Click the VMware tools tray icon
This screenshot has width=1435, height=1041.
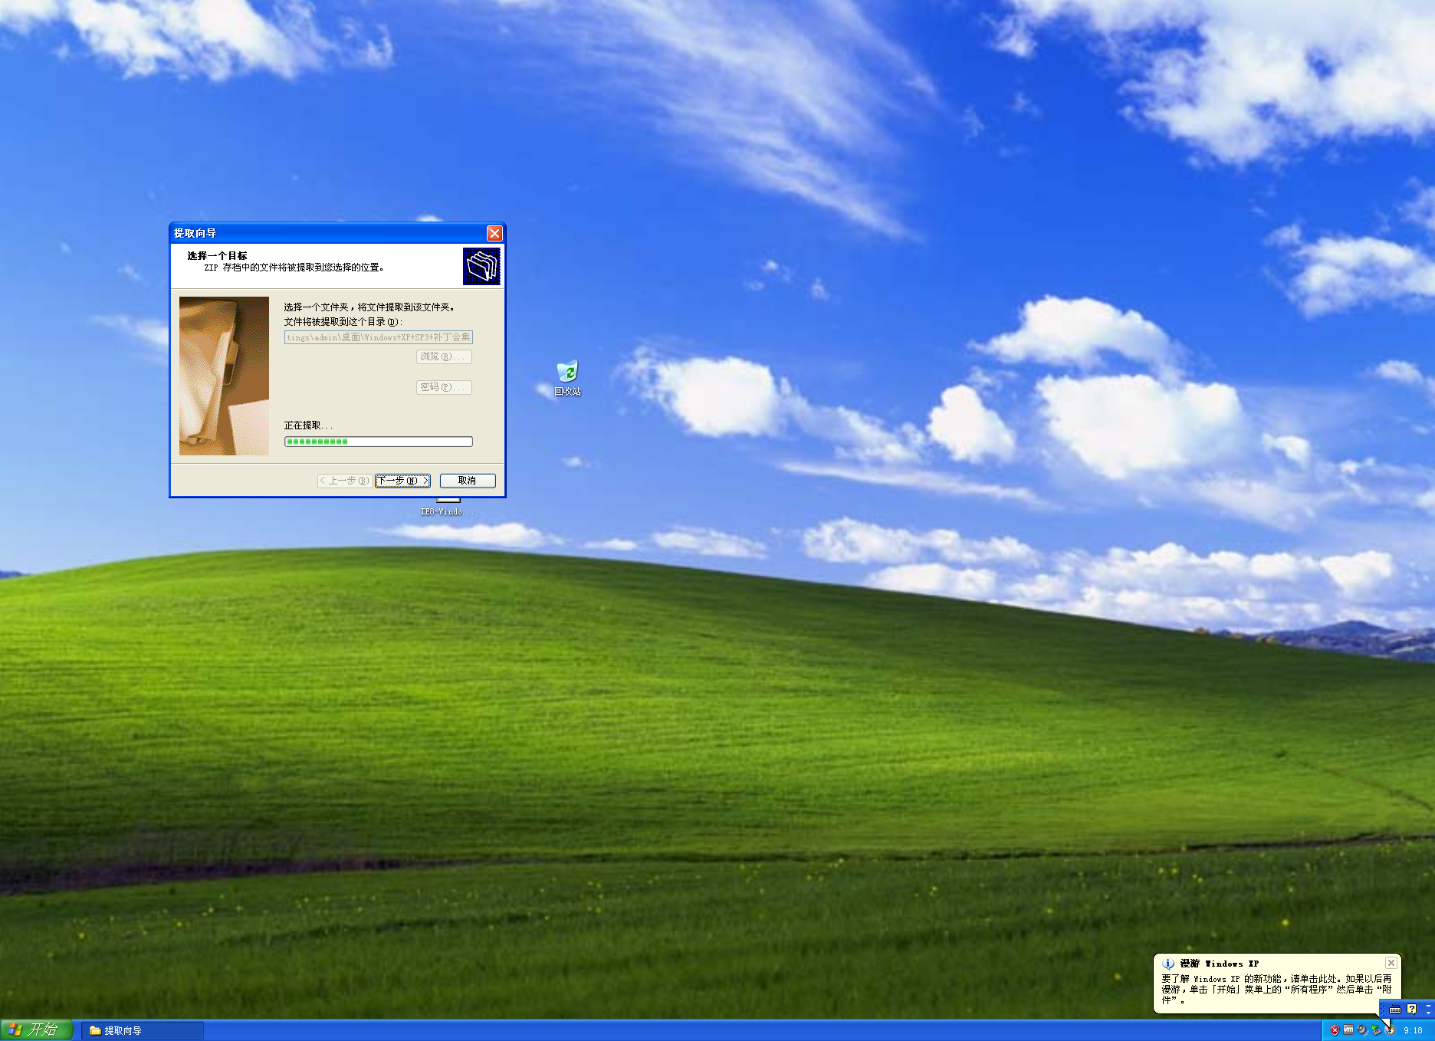pyautogui.click(x=1348, y=1030)
